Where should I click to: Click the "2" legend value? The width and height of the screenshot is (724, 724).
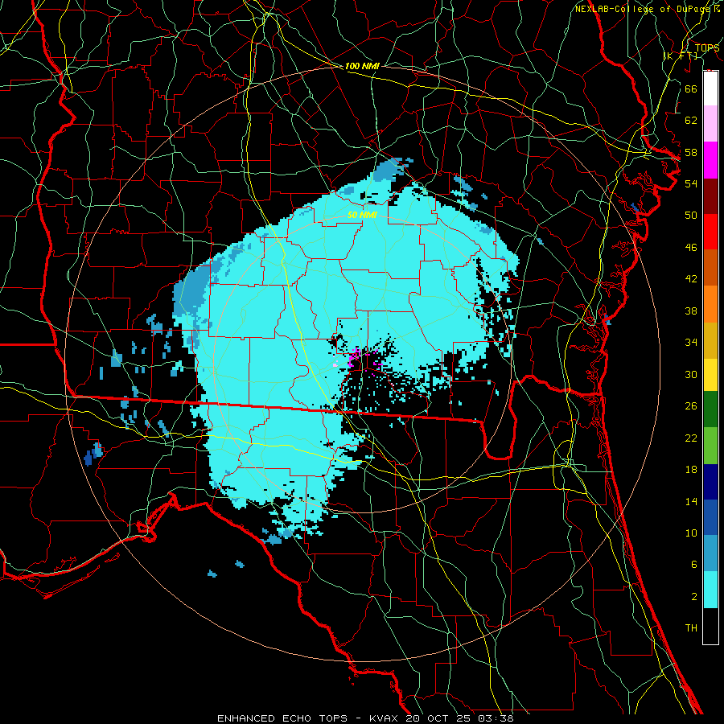[x=693, y=597]
